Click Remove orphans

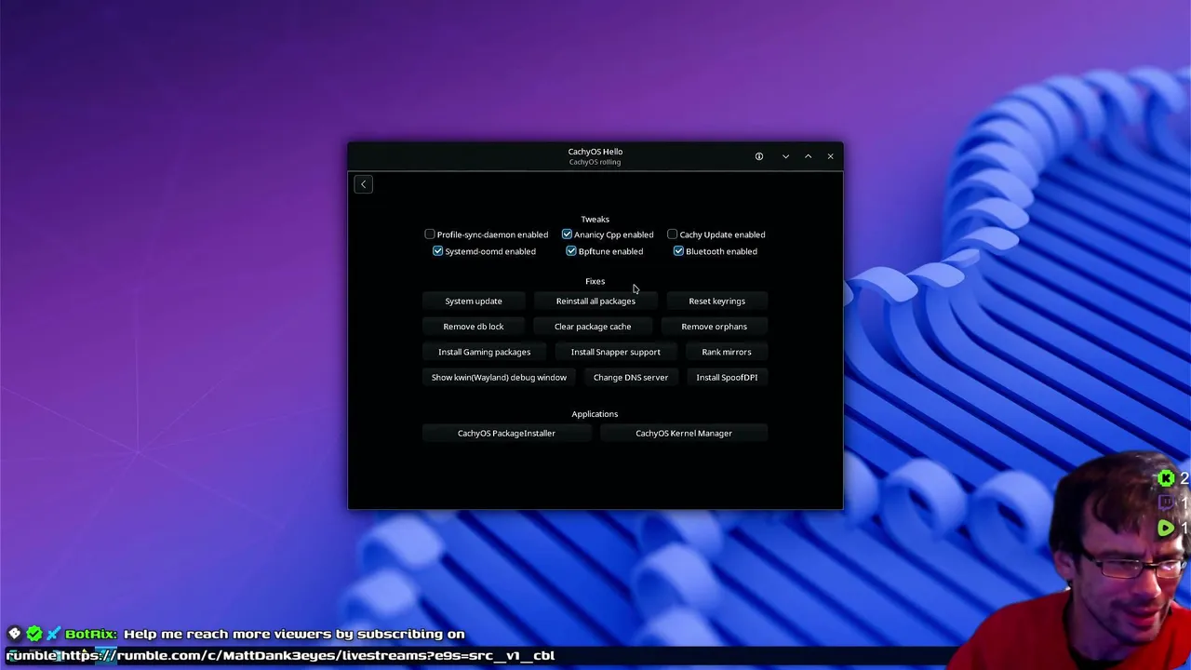pyautogui.click(x=714, y=327)
